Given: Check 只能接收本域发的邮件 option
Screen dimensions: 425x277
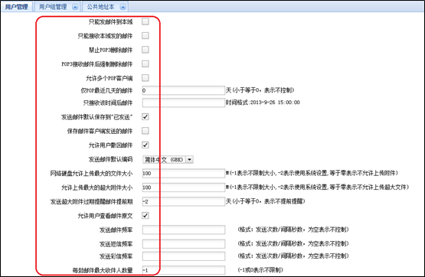Looking at the screenshot, I should click(145, 36).
